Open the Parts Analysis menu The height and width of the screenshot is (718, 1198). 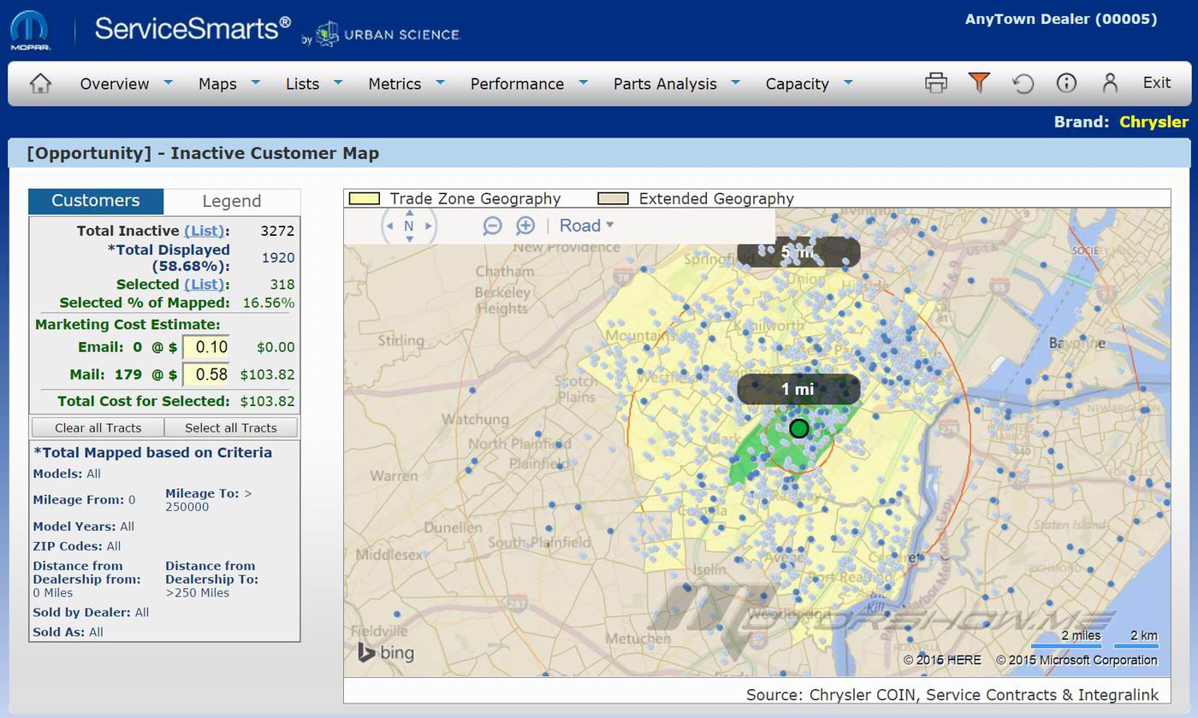[x=665, y=84]
